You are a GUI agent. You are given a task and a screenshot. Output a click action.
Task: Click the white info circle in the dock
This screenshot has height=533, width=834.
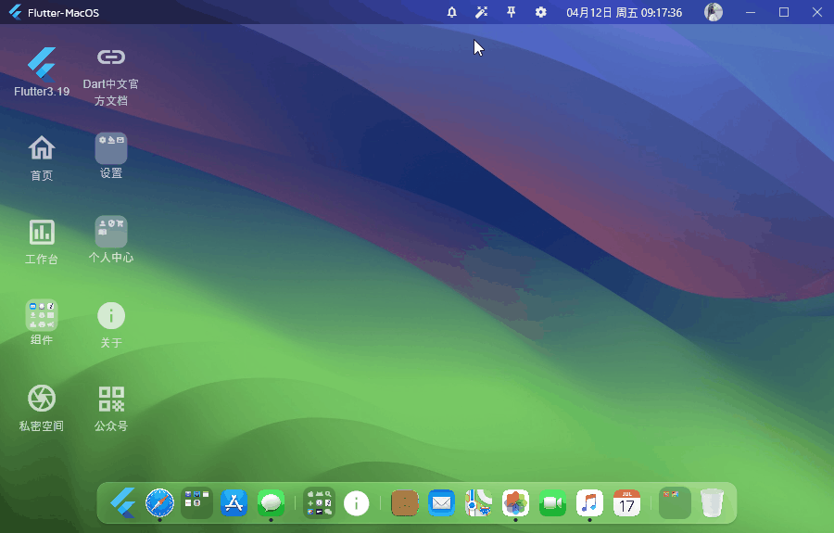point(357,502)
